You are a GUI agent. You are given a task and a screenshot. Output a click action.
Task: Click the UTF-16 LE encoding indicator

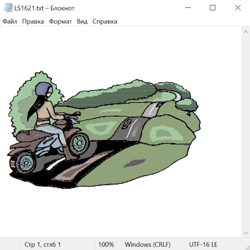(203, 245)
